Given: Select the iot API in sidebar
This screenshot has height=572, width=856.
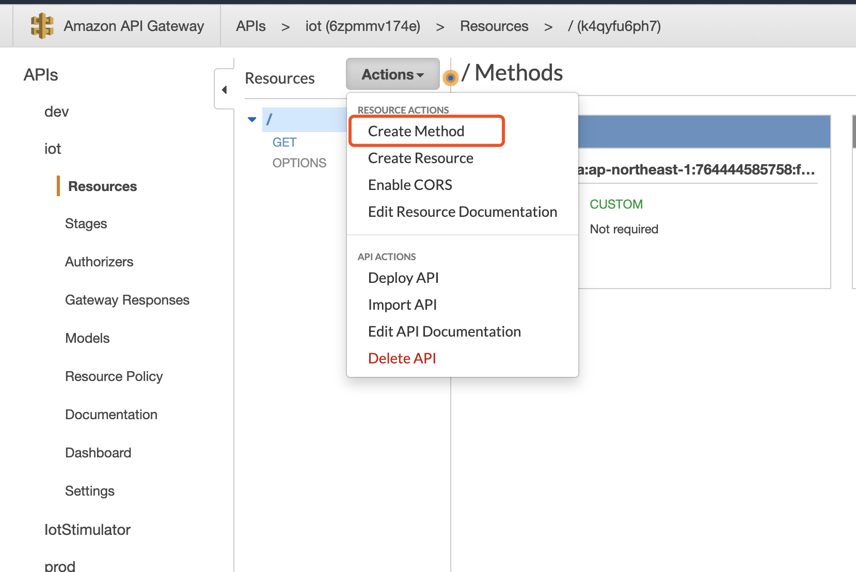Looking at the screenshot, I should click(x=53, y=149).
